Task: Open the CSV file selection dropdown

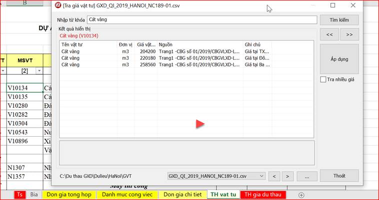Action: click(261, 176)
